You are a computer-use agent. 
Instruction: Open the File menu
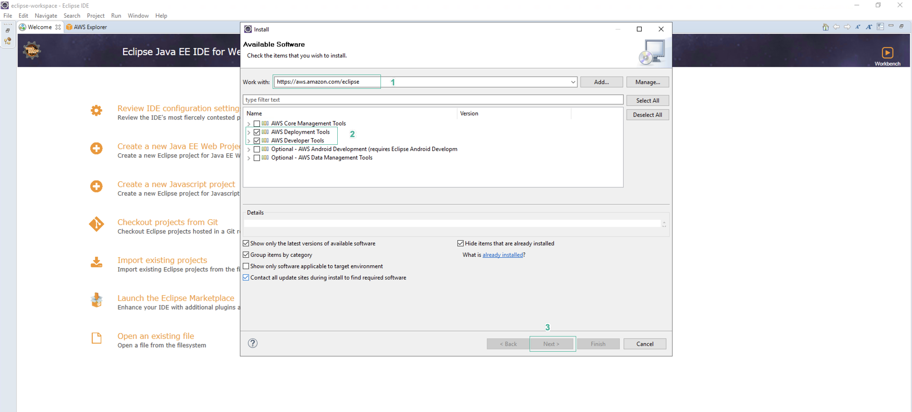[x=8, y=16]
